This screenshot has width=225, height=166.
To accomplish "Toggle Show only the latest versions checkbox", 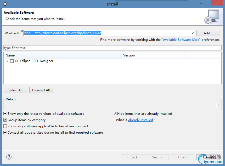I will pos(5,114).
